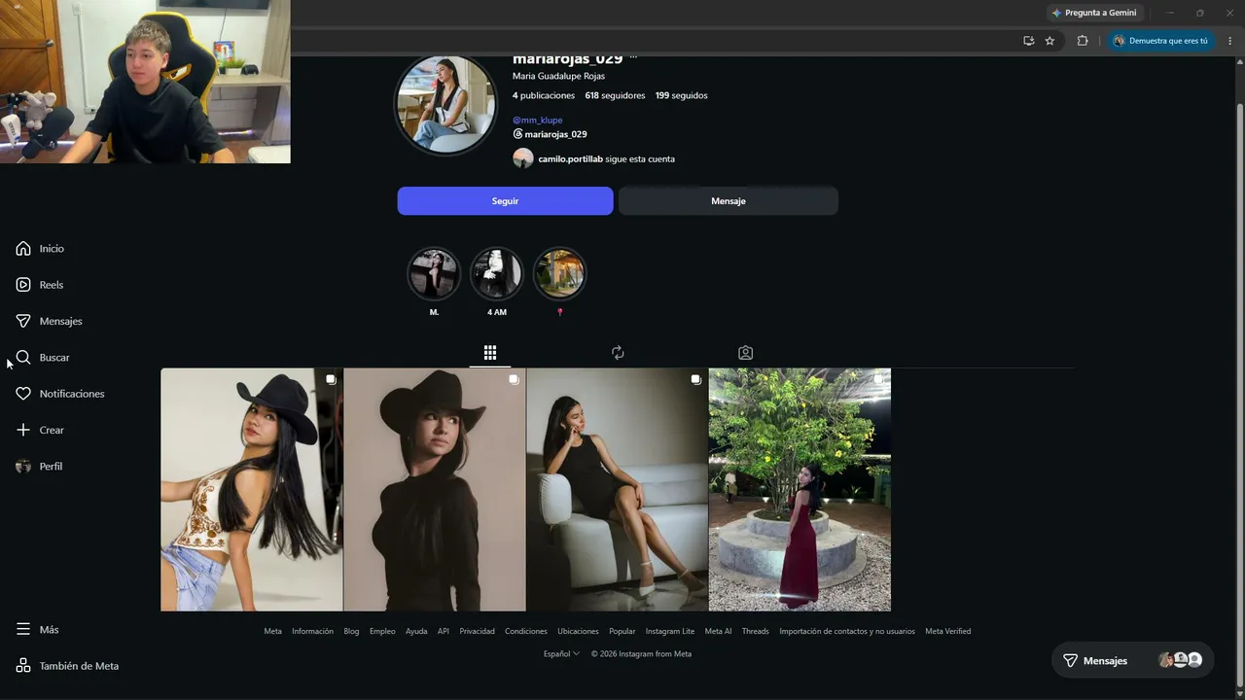Open Importación de contactos y no usuarios link
The height and width of the screenshot is (700, 1245).
(x=847, y=631)
